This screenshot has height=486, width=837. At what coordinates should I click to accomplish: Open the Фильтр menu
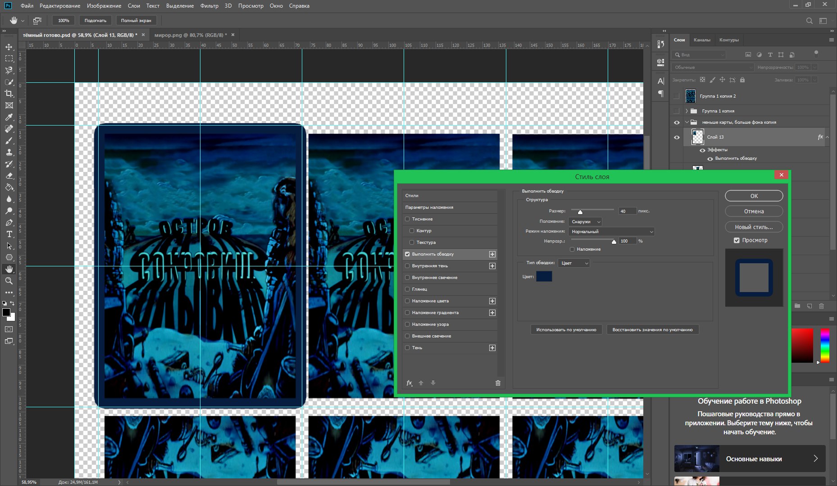tap(209, 6)
